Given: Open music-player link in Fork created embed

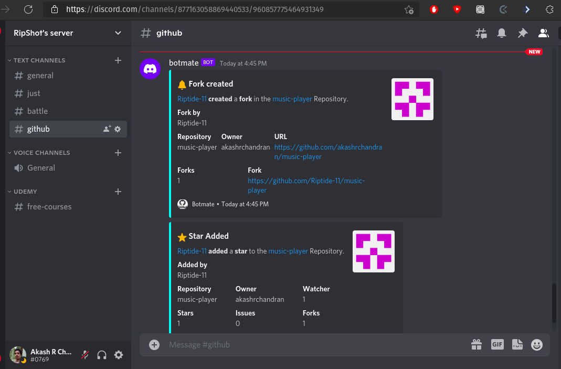Looking at the screenshot, I should pyautogui.click(x=292, y=99).
